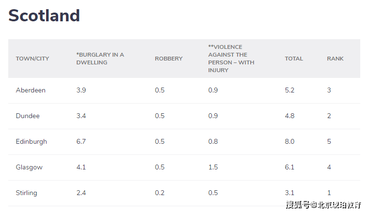Click Stirling's robbery value 0.2

[160, 193]
